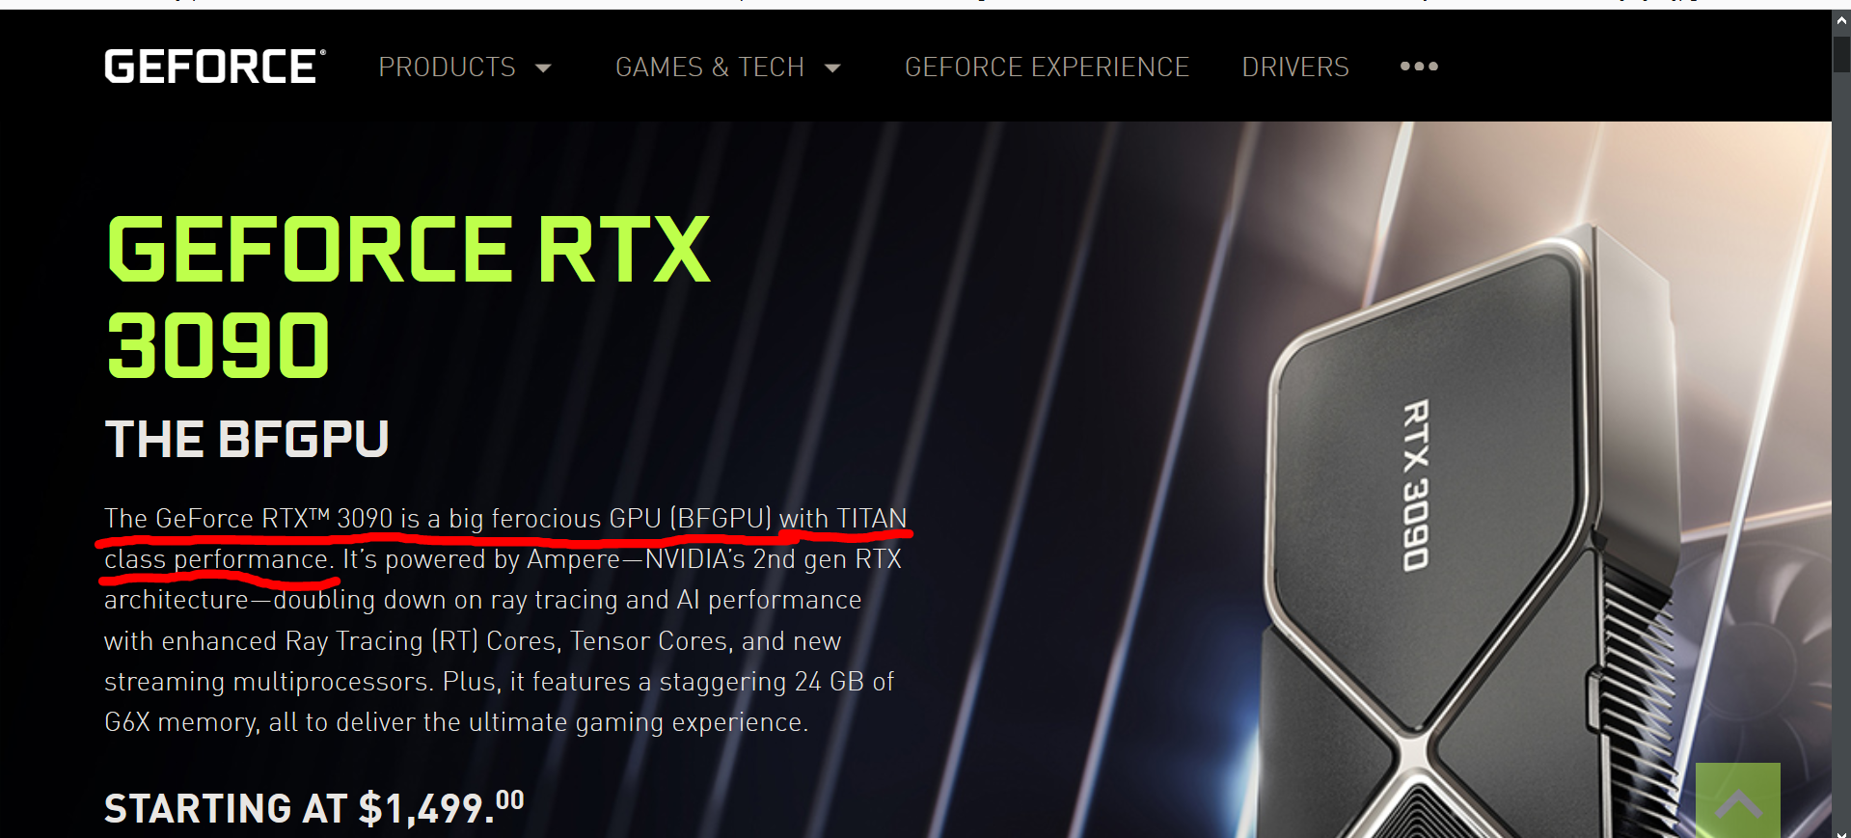Click the GeForce logo in header

point(215,67)
